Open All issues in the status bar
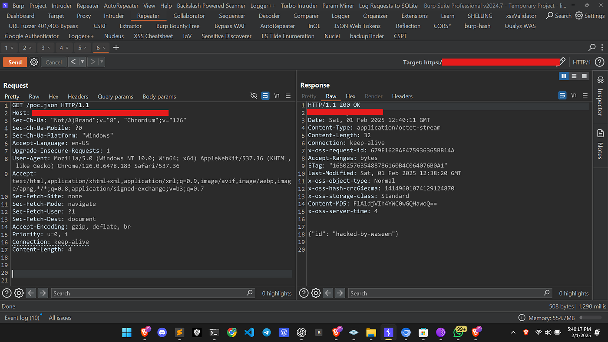 click(x=60, y=318)
